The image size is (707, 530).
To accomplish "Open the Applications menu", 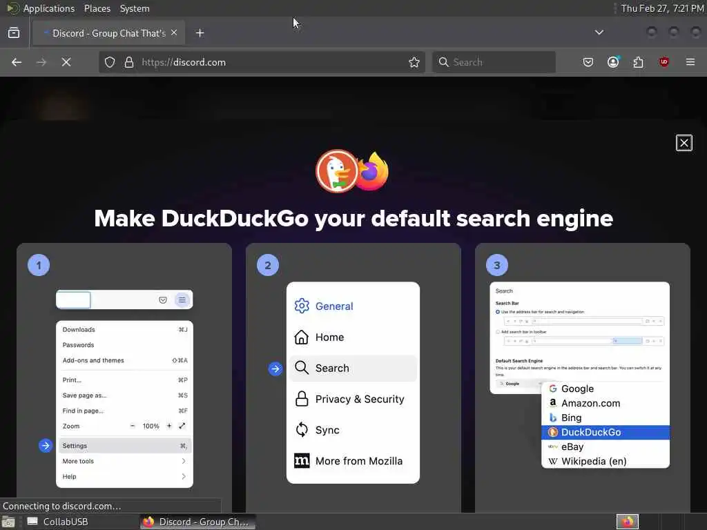I will pos(49,8).
